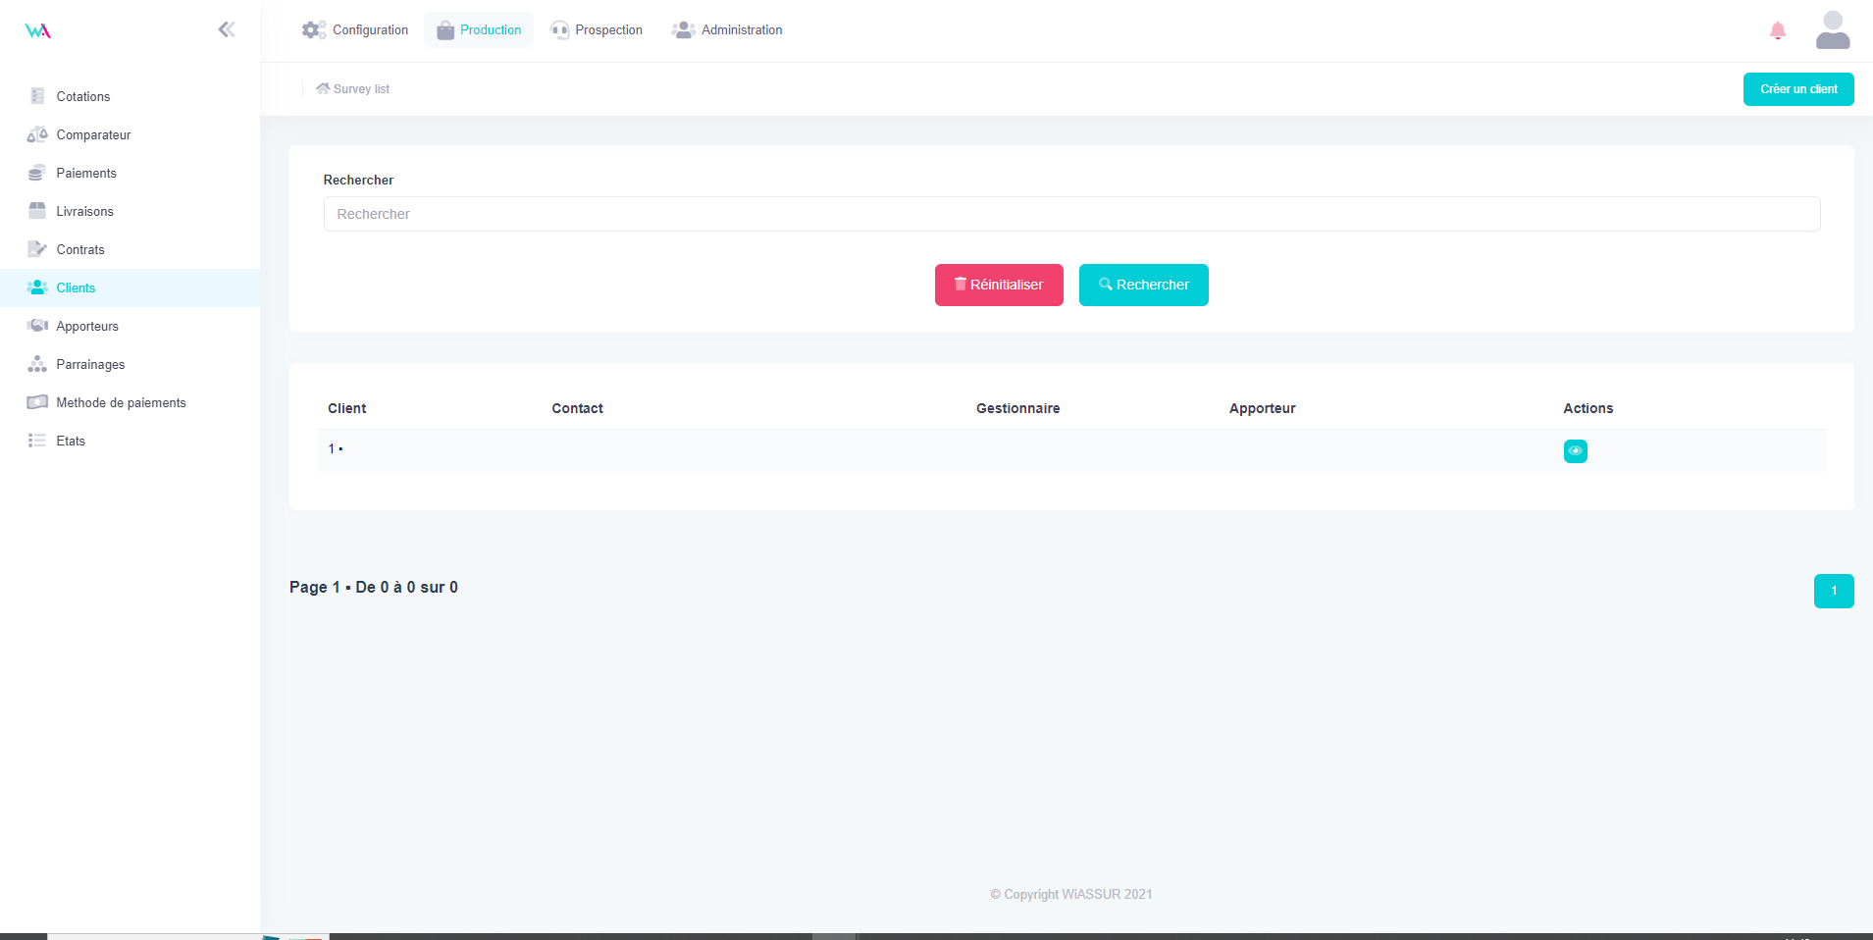The image size is (1873, 940).
Task: Select the Production tab
Action: point(479,30)
